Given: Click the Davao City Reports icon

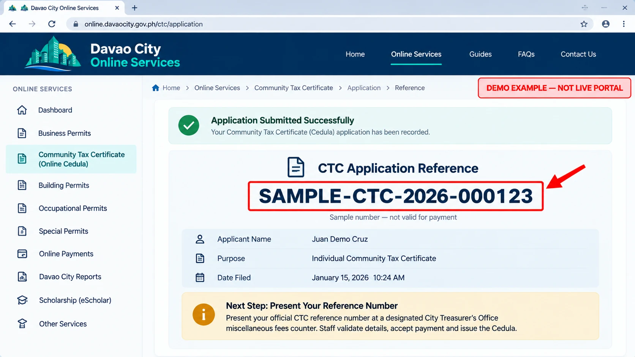Looking at the screenshot, I should pyautogui.click(x=22, y=277).
